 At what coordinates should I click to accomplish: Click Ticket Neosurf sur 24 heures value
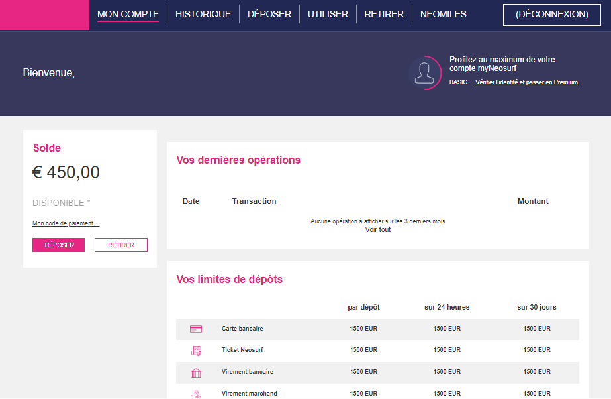pyautogui.click(x=447, y=350)
